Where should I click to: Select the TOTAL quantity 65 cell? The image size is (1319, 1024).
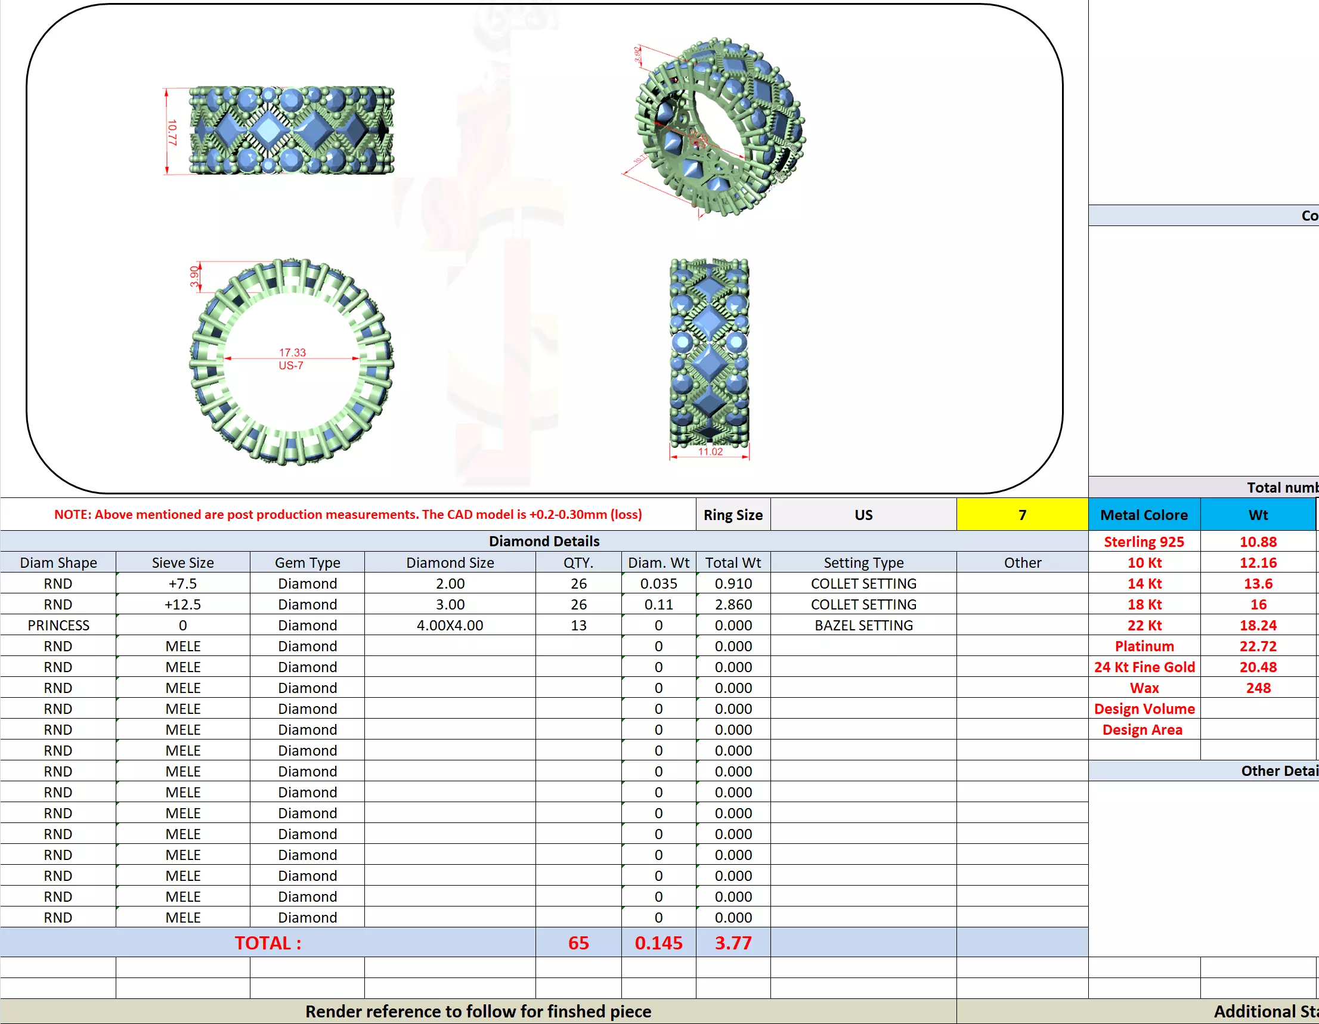pyautogui.click(x=578, y=942)
